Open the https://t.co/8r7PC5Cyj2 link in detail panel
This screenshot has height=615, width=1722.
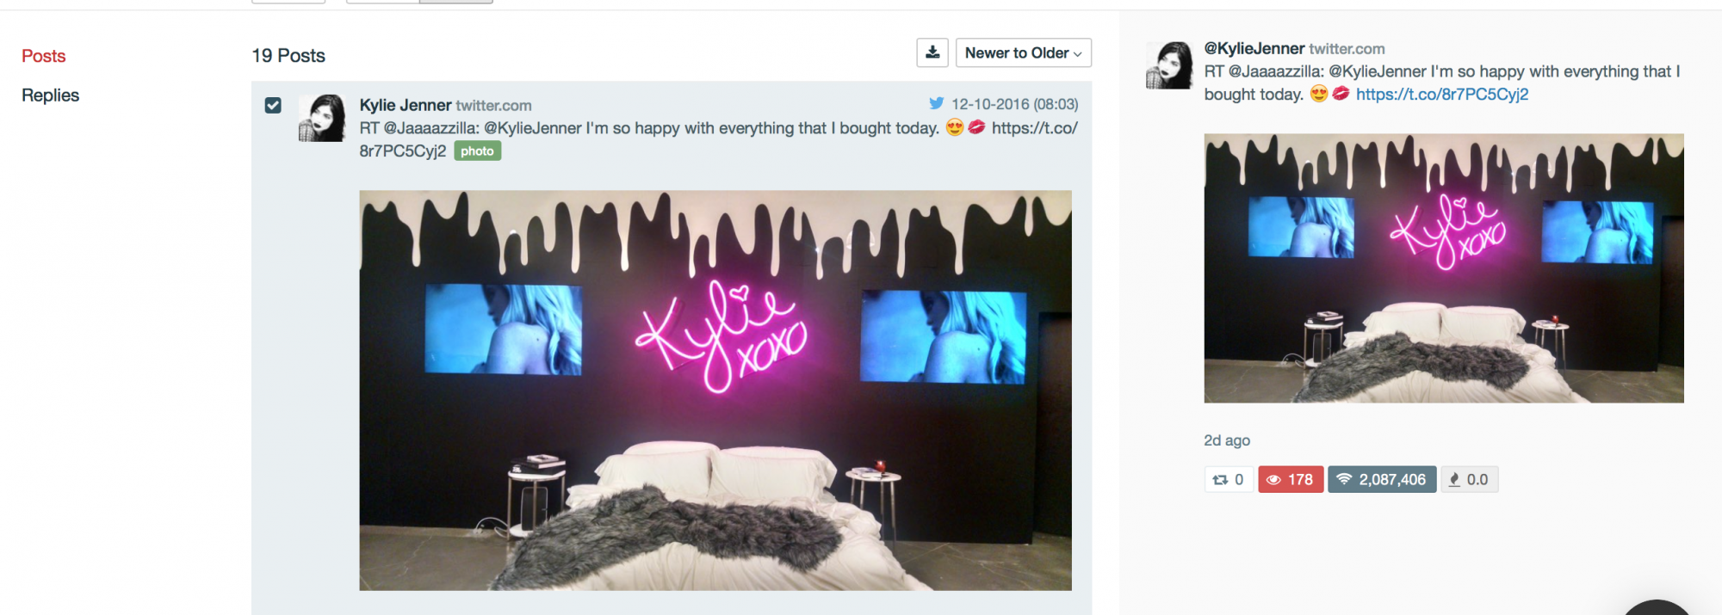1442,95
